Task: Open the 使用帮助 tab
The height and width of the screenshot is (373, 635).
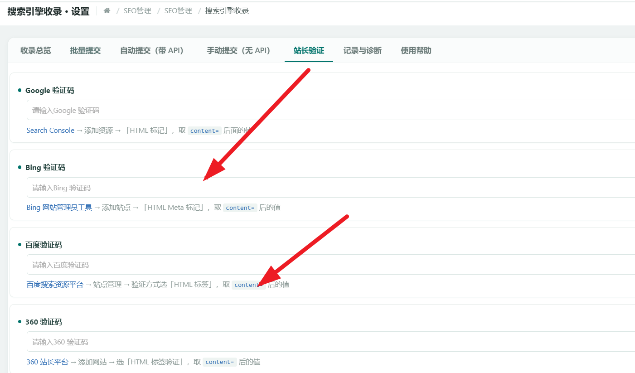Action: (x=416, y=51)
